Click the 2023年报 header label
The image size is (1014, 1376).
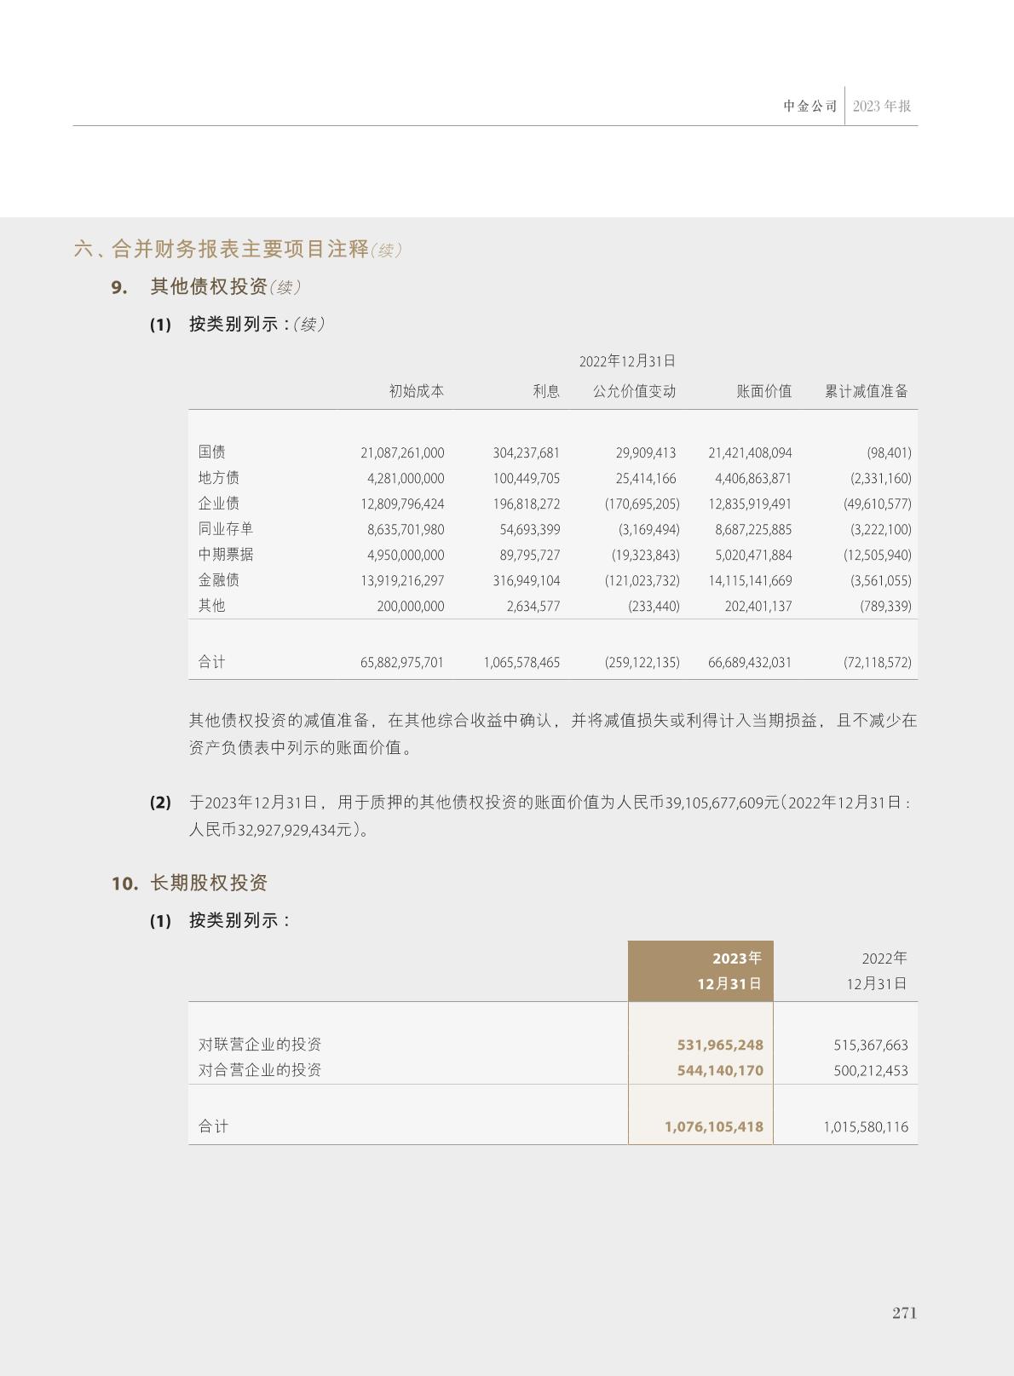coord(881,107)
